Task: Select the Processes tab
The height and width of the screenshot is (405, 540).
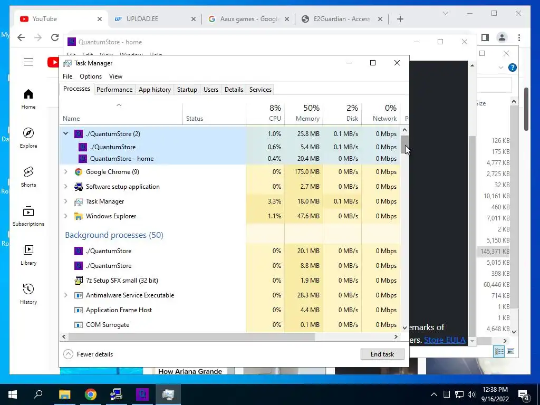Action: point(76,89)
